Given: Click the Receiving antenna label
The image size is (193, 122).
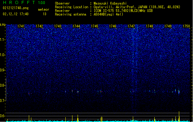Looking at the screenshot, I should pos(71,14).
